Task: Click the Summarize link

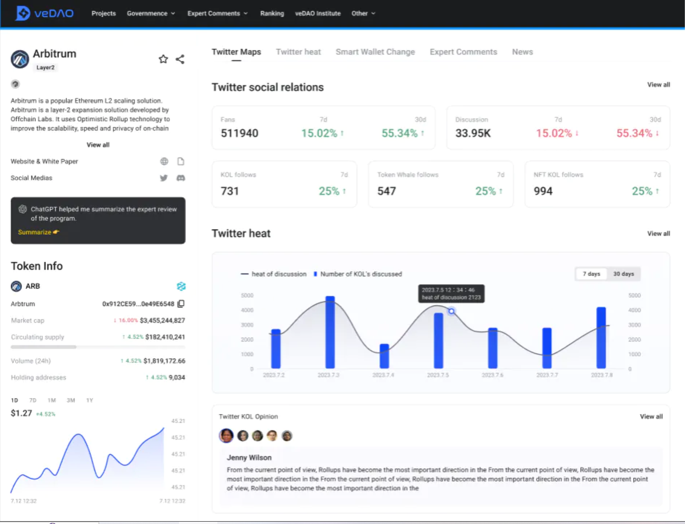Action: pyautogui.click(x=38, y=232)
